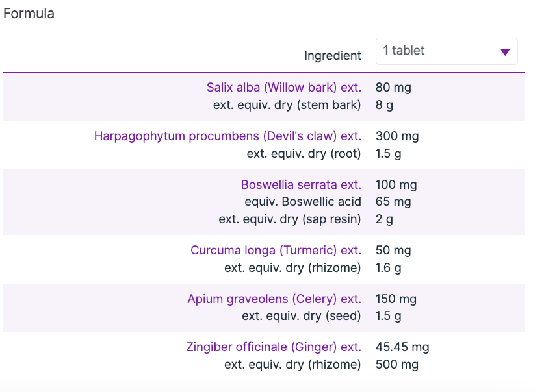
Task: Click the 300 mg Devil's claw amount
Action: pyautogui.click(x=397, y=136)
